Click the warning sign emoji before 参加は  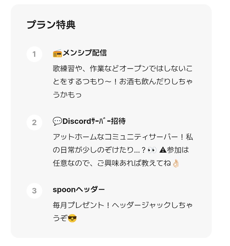[163, 150]
